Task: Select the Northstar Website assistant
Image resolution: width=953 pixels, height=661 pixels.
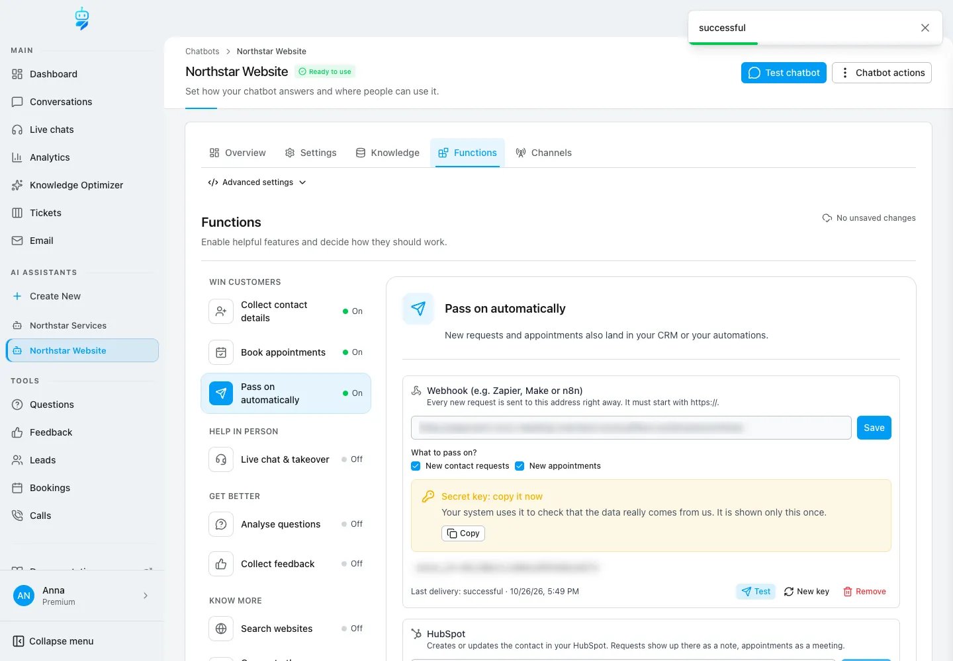Action: pos(82,350)
